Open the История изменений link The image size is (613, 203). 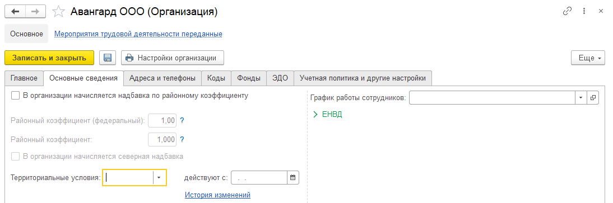217,195
